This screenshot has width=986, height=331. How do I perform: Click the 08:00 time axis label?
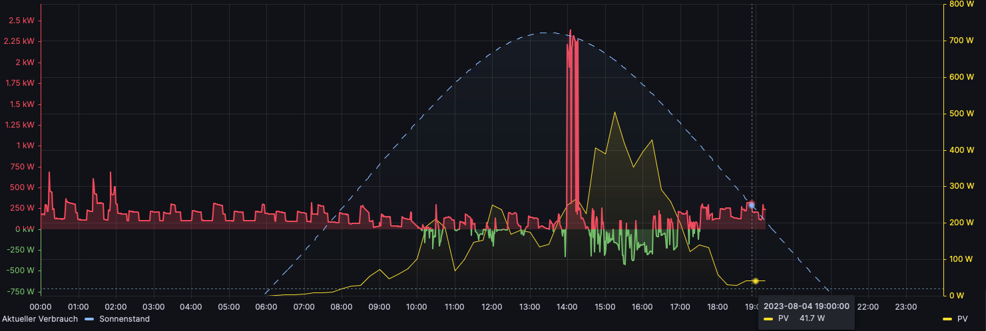[x=342, y=307]
